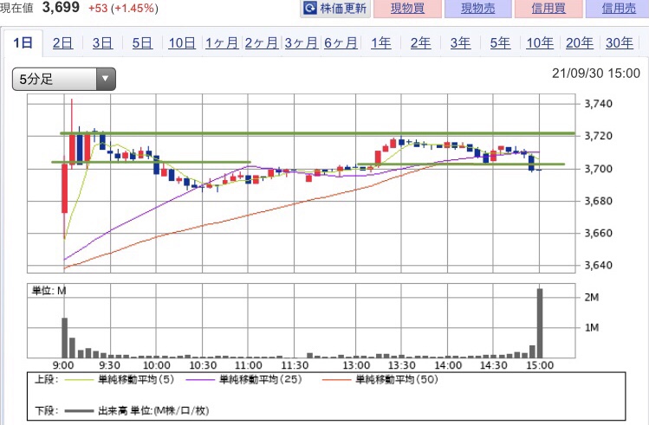Open the 信用買 margin buy link
This screenshot has height=425, width=649.
[548, 9]
